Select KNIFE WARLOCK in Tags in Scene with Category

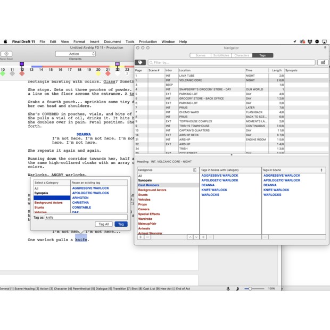coord(214,190)
